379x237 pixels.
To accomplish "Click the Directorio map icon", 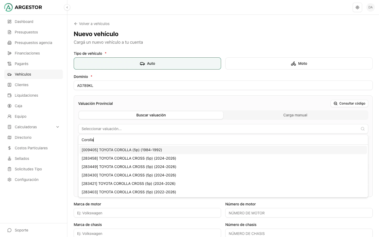I will coord(9,137).
